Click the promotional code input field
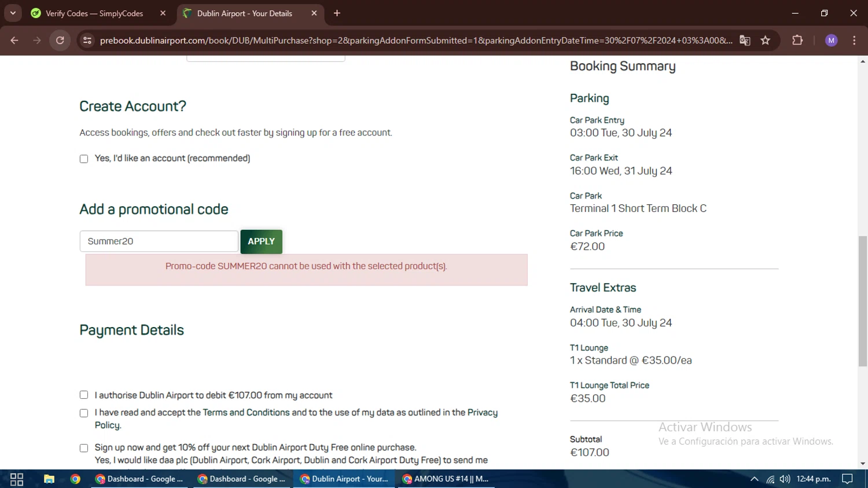This screenshot has width=868, height=488. click(159, 241)
